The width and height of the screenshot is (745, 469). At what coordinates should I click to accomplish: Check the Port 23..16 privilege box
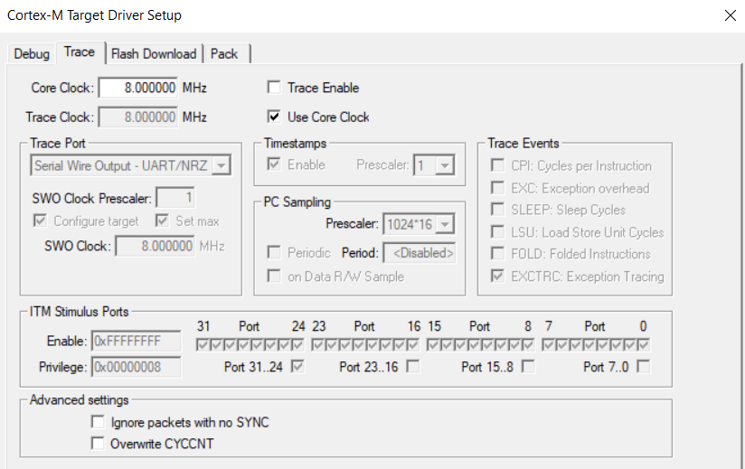(x=413, y=366)
